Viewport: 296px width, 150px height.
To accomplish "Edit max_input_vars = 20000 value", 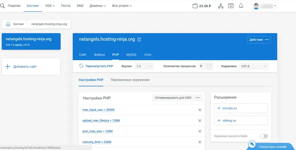I will tap(98, 110).
